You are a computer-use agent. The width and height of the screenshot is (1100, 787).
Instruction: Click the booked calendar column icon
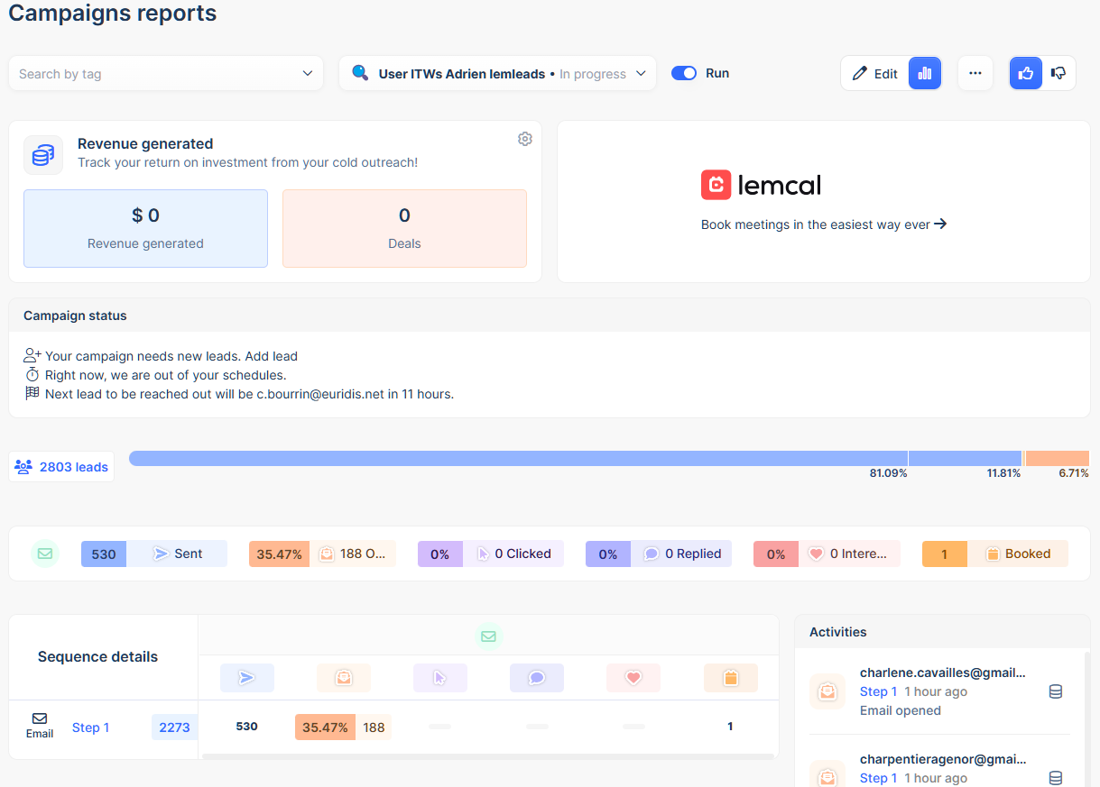point(730,678)
